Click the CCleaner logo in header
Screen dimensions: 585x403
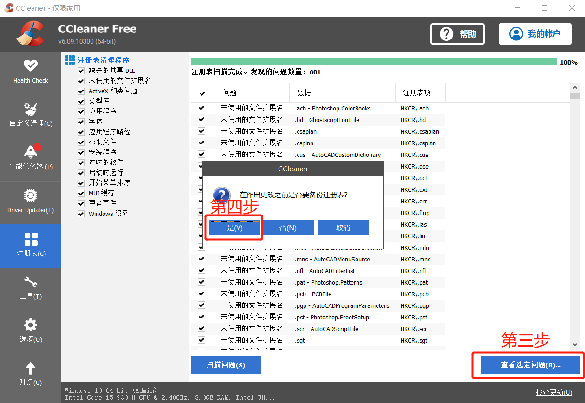pyautogui.click(x=30, y=34)
